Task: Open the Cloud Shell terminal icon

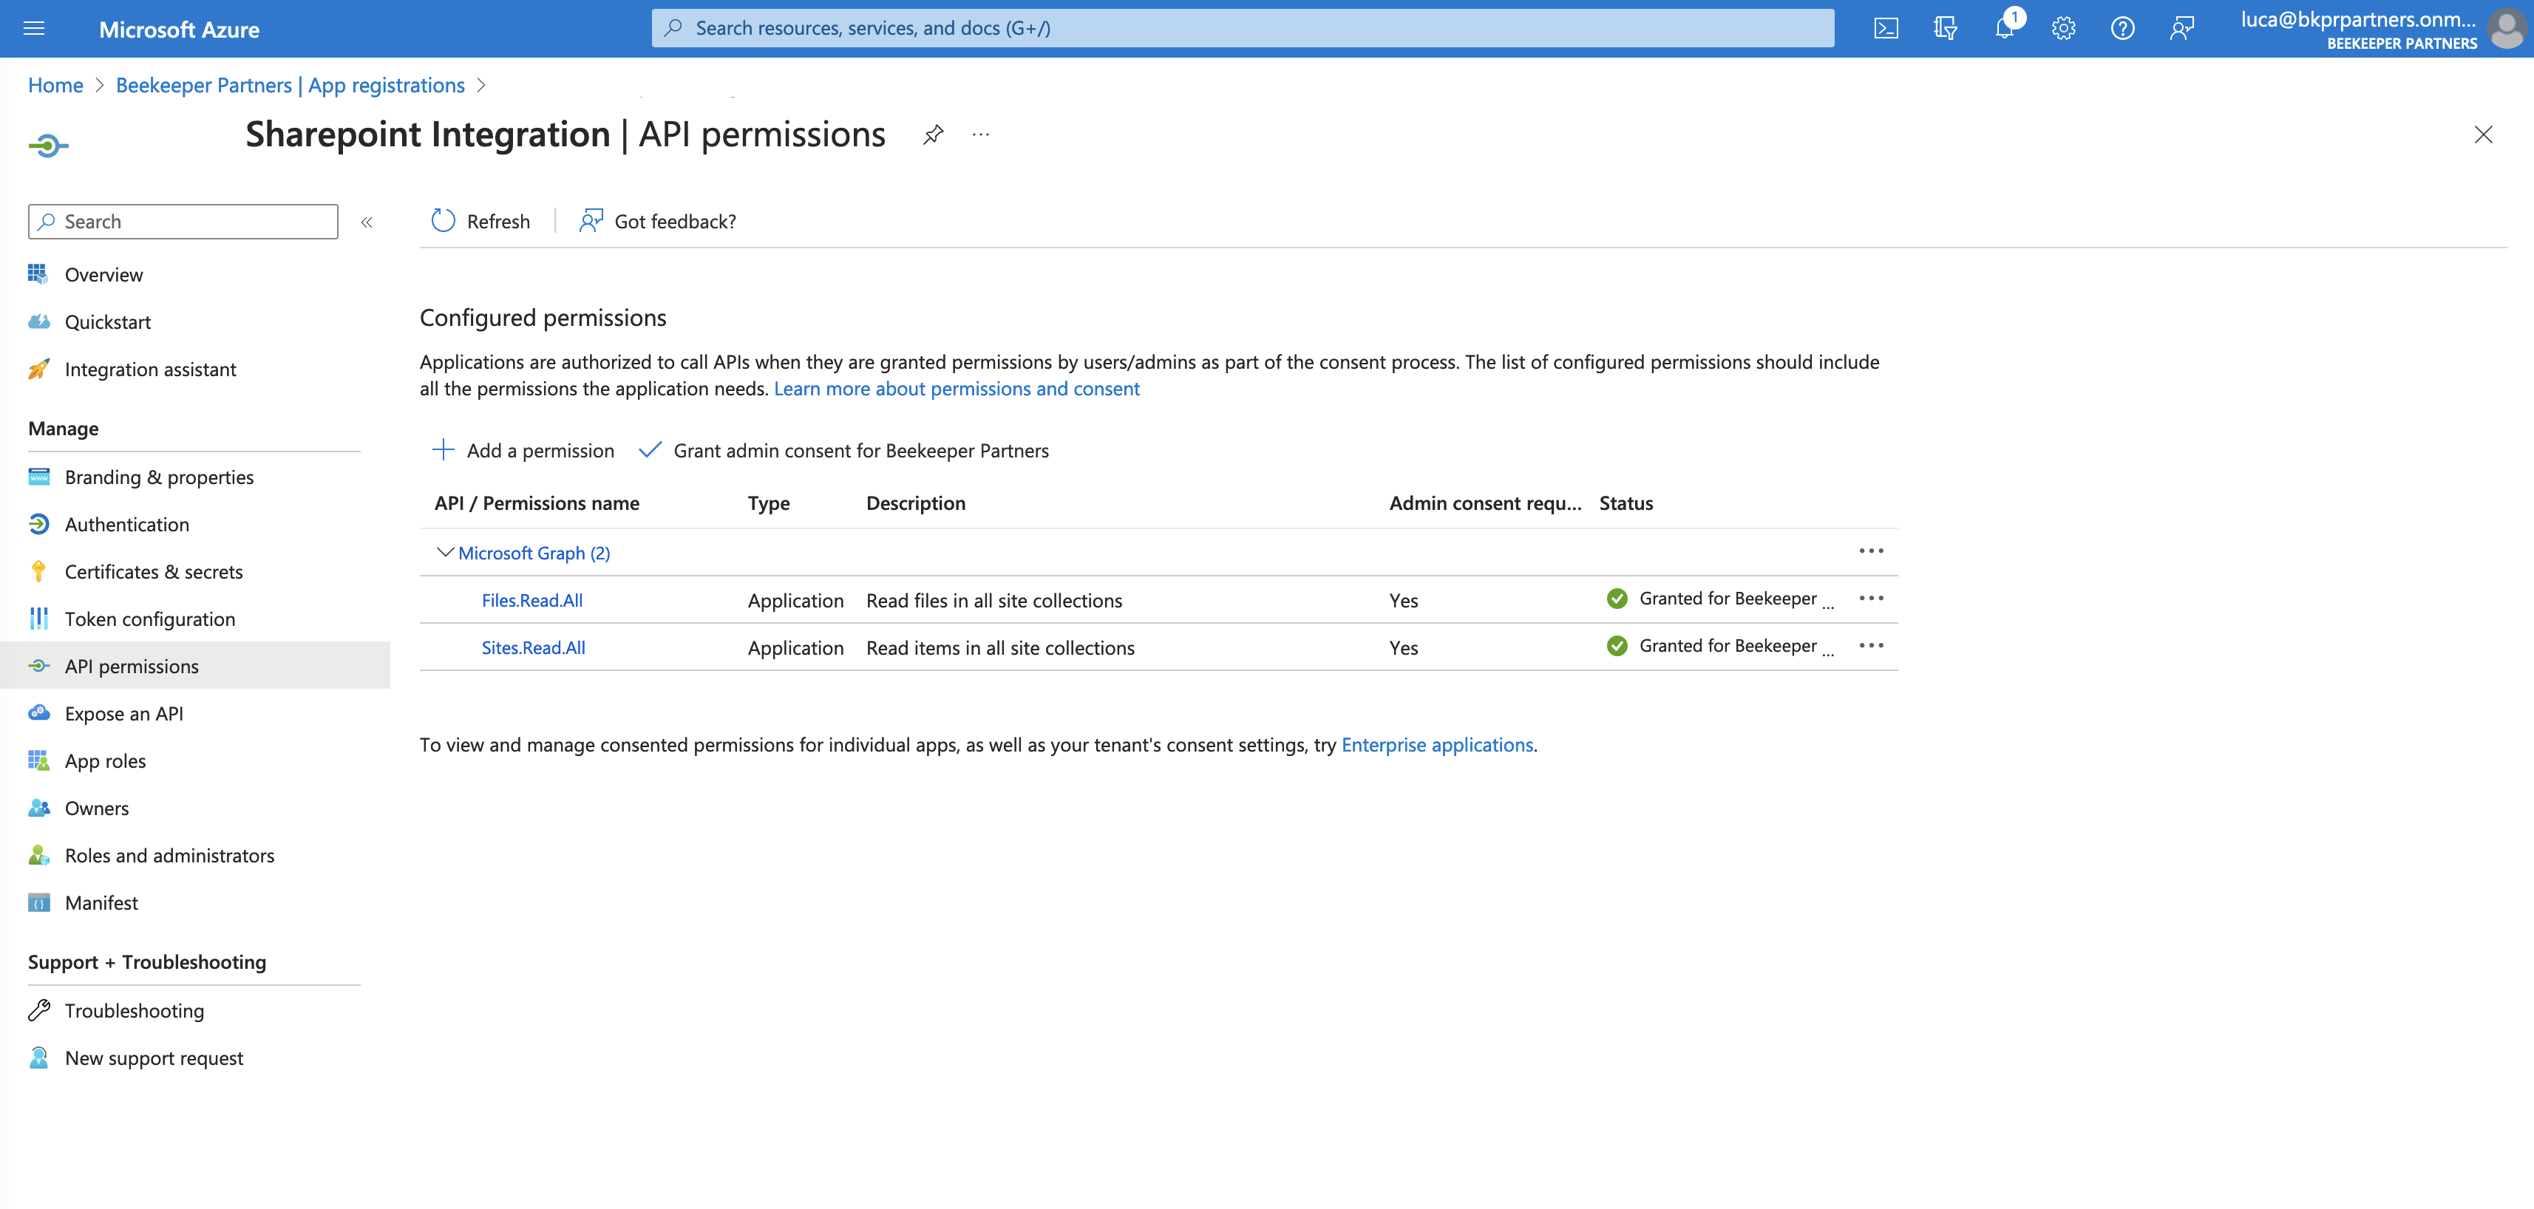Action: (x=1886, y=29)
